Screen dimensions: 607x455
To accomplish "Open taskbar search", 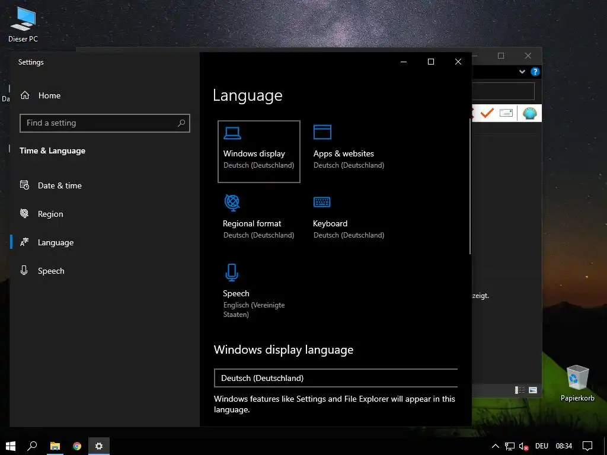I will click(x=32, y=446).
